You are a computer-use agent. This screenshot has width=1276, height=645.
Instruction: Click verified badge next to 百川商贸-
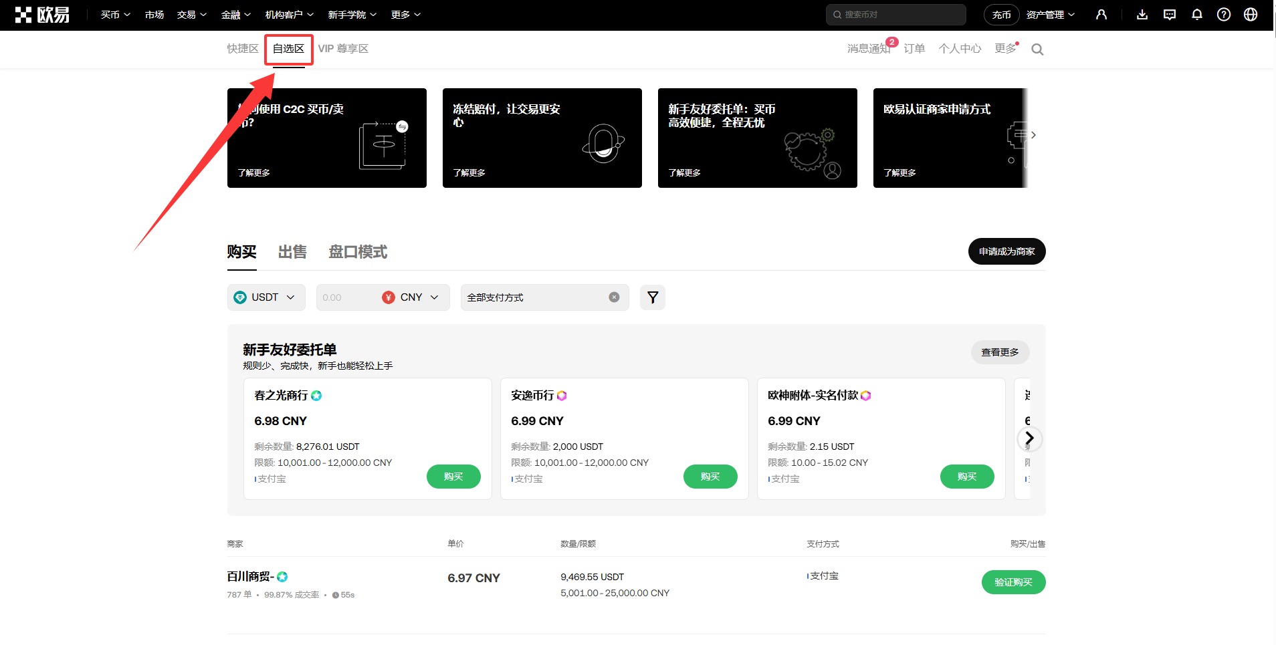click(282, 577)
